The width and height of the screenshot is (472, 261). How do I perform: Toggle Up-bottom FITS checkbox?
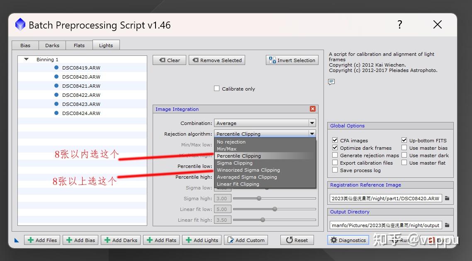(x=404, y=140)
